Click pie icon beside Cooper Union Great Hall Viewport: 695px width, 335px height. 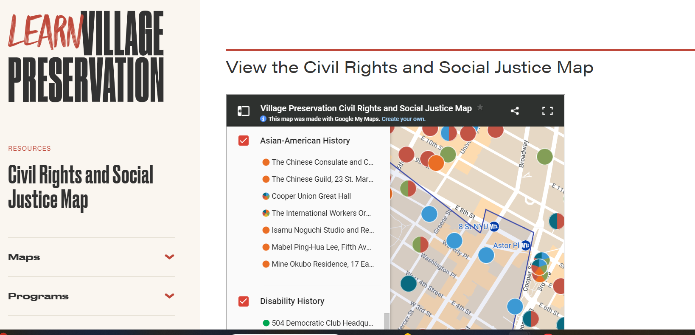point(266,196)
